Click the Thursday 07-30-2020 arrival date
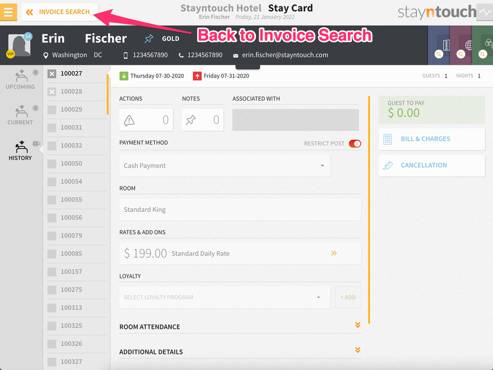493x370 pixels. pyautogui.click(x=157, y=76)
